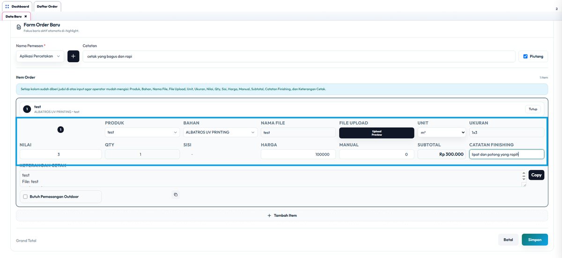The image size is (562, 258).
Task: Click the Nilai field with value 3
Action: 60,155
